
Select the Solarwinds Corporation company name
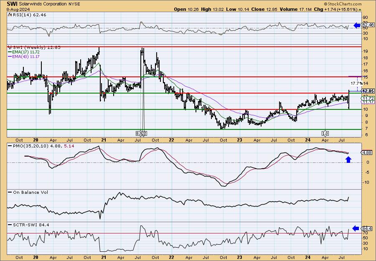[43, 4]
